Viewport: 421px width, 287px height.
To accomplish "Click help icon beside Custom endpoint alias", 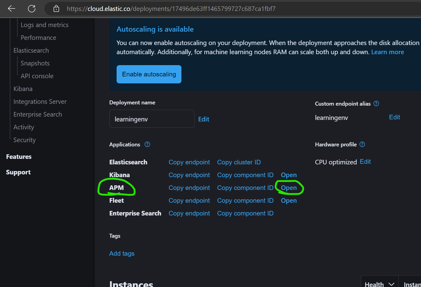I will click(x=376, y=103).
